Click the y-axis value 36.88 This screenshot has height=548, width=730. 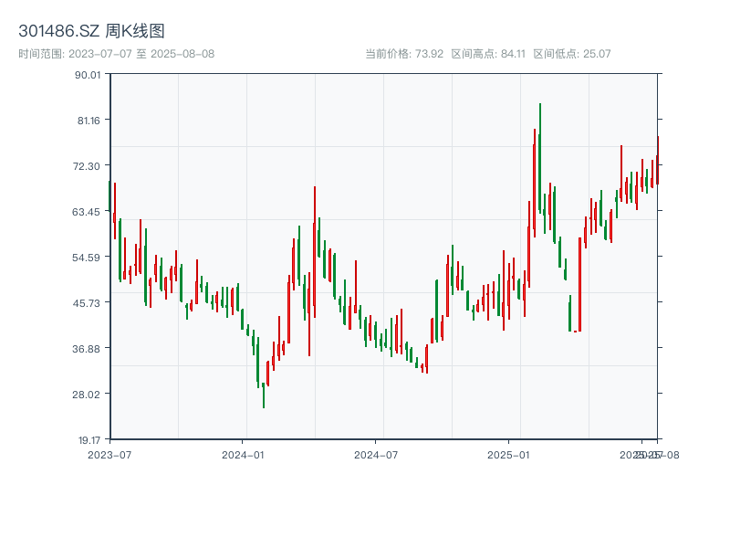(x=86, y=349)
